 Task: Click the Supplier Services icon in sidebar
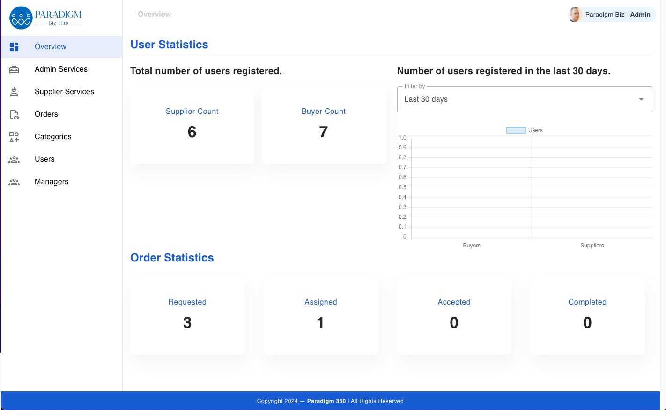pos(14,92)
